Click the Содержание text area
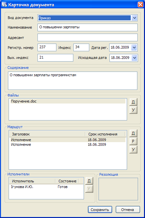The image size is (145, 218). 73,81
